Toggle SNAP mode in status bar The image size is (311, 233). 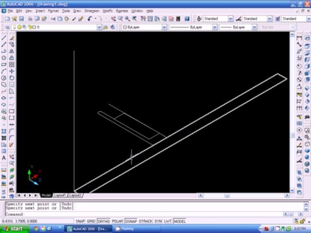tap(80, 221)
